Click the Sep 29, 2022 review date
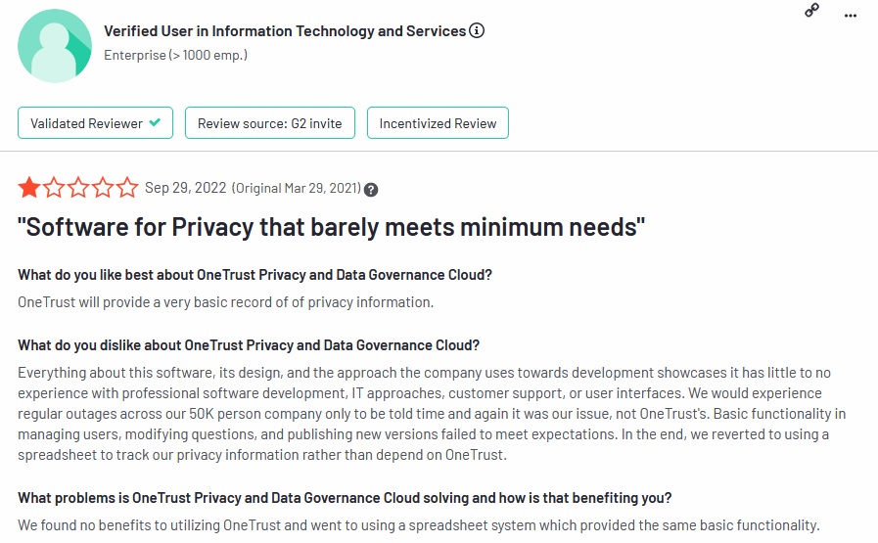This screenshot has height=543, width=878. click(x=185, y=187)
